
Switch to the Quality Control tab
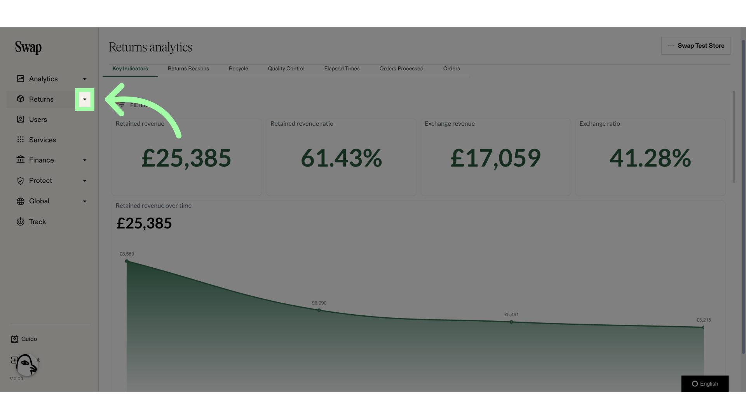(286, 69)
